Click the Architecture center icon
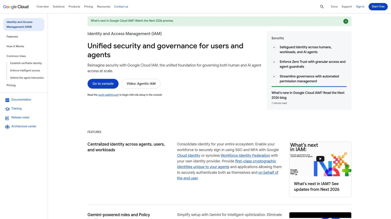This screenshot has height=219, width=391. [x=7, y=127]
